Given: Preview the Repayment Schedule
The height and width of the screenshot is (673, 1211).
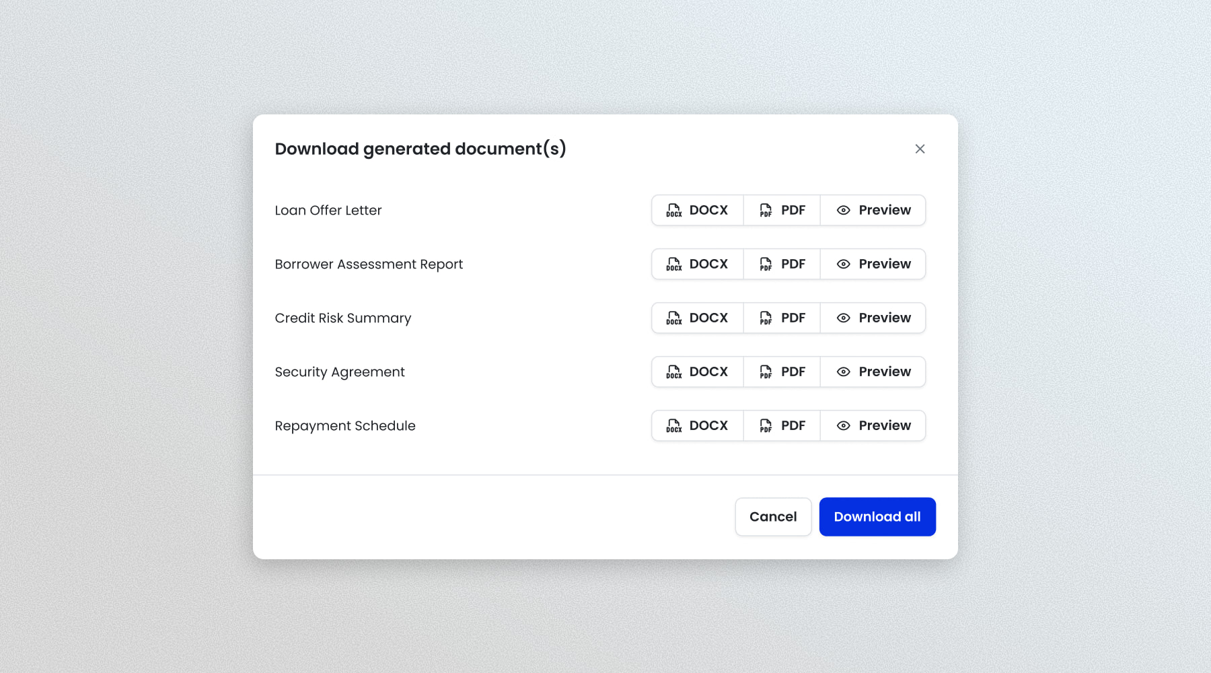Looking at the screenshot, I should point(873,425).
